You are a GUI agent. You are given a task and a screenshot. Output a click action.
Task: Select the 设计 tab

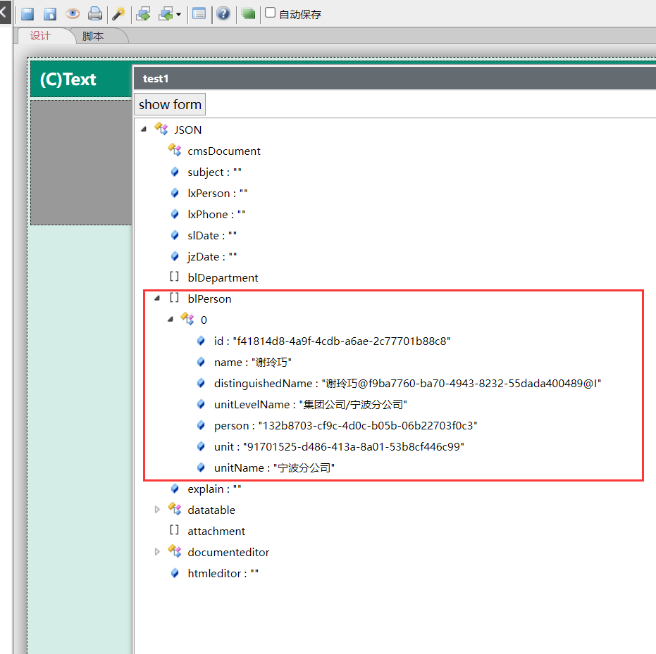40,36
